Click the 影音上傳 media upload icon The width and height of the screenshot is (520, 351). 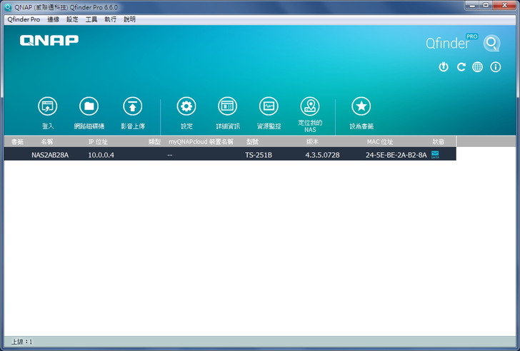coord(132,107)
